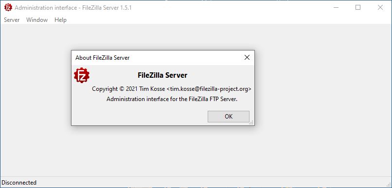Open the Server menu

(12, 20)
